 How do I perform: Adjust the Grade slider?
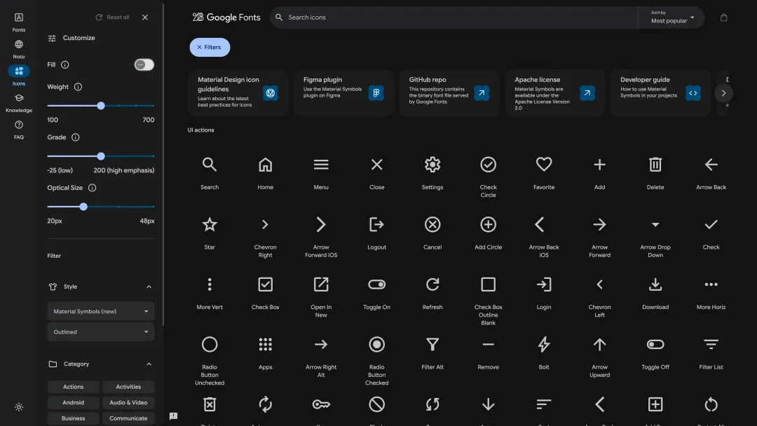click(101, 156)
